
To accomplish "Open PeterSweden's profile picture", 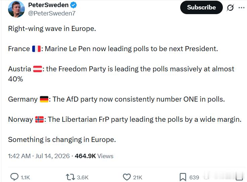I will click(x=16, y=9).
